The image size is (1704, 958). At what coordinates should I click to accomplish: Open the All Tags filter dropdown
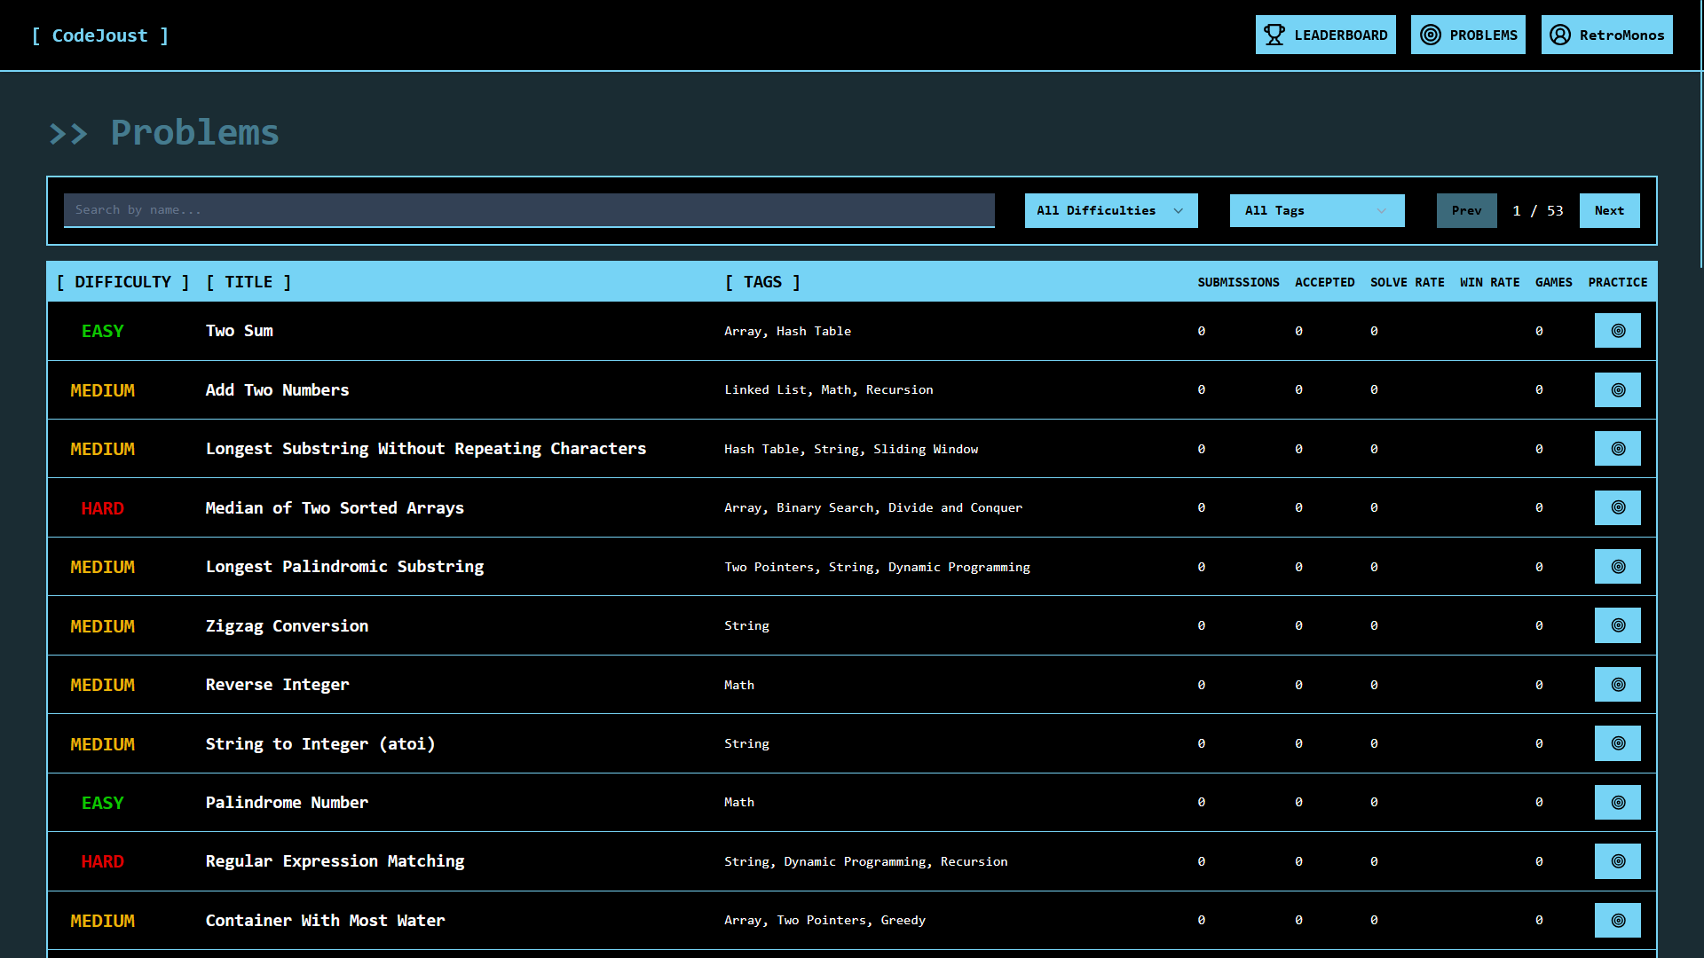click(x=1316, y=211)
